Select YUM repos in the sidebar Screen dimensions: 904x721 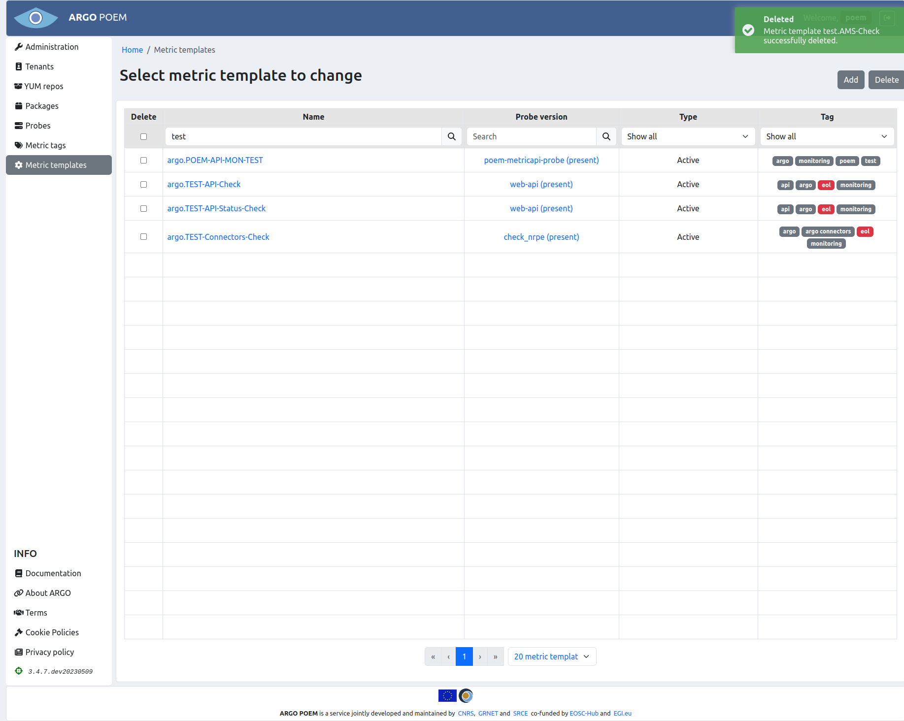(x=44, y=86)
